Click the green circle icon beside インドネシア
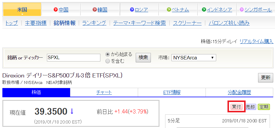The width and height of the screenshot is (275, 128). click(x=204, y=9)
